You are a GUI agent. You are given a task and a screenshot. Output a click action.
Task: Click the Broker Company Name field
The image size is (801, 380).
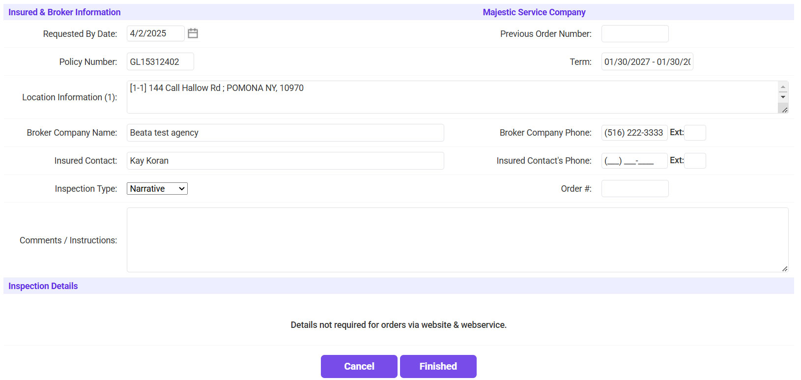(x=285, y=133)
